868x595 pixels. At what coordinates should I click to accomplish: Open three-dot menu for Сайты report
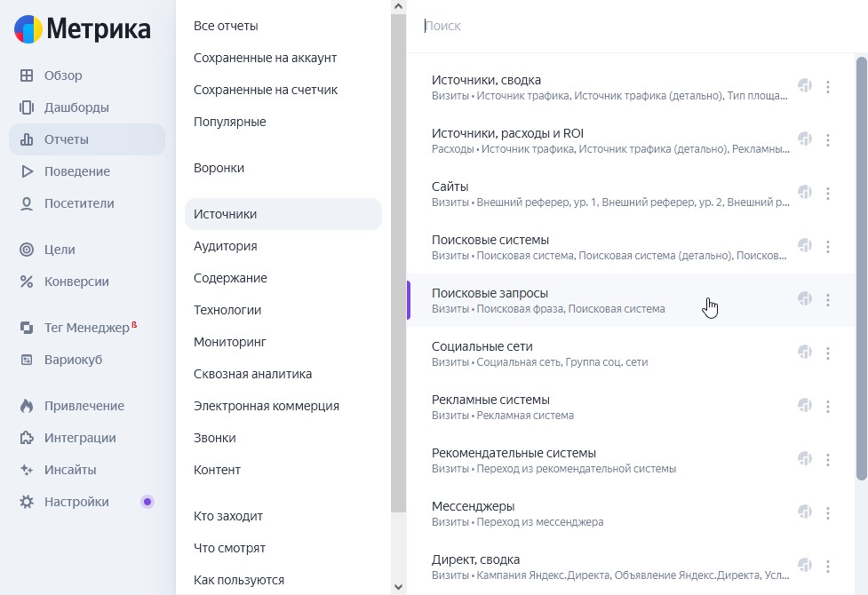click(828, 193)
